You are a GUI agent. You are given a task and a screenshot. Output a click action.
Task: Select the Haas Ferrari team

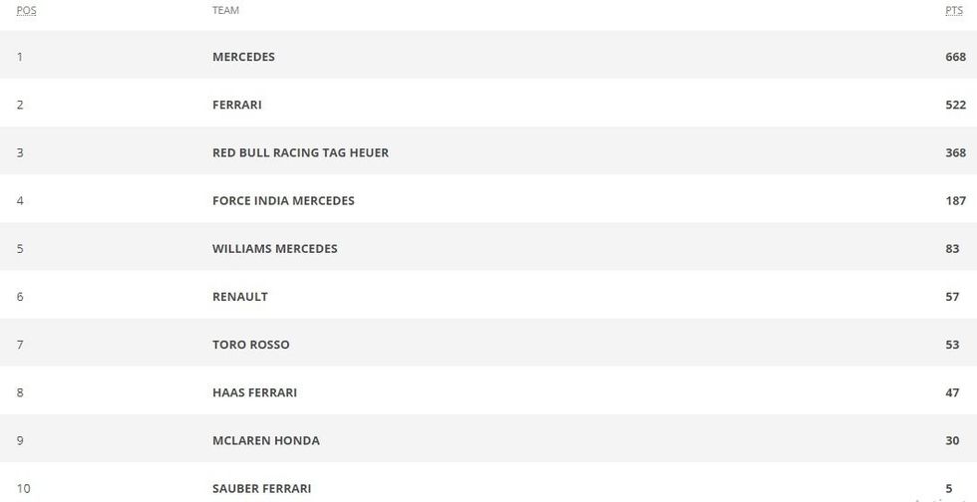coord(254,391)
